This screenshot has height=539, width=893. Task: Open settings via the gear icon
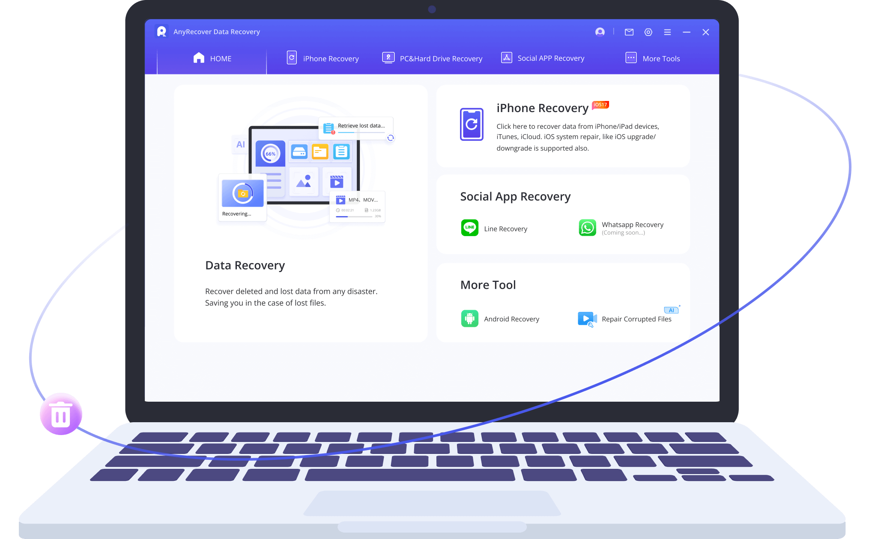point(648,32)
